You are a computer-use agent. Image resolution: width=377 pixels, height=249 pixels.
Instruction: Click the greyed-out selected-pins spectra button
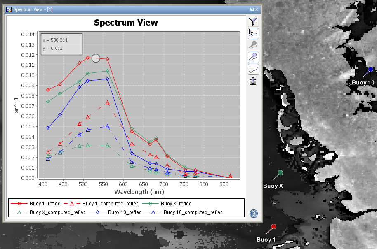pyautogui.click(x=253, y=45)
